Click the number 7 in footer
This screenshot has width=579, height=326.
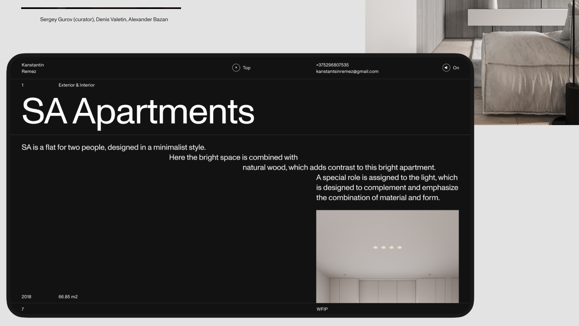23,309
